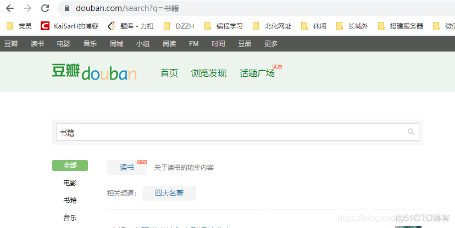Go back with the browser back arrow

tap(10, 8)
